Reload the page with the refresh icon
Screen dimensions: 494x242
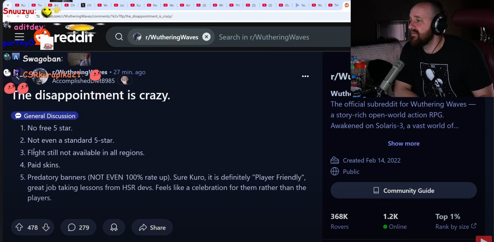pyautogui.click(x=27, y=16)
